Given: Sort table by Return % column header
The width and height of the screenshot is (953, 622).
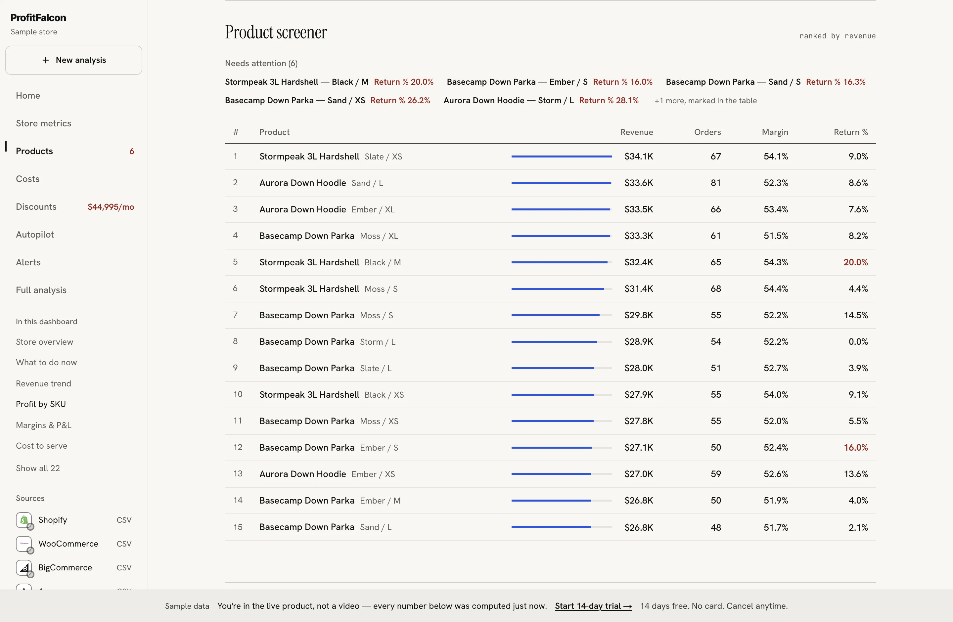Looking at the screenshot, I should (x=851, y=132).
